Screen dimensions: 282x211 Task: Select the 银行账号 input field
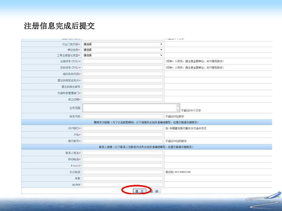click(123, 141)
